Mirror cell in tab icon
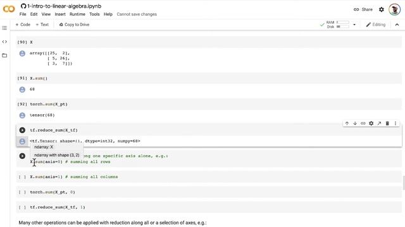 click(x=379, y=124)
